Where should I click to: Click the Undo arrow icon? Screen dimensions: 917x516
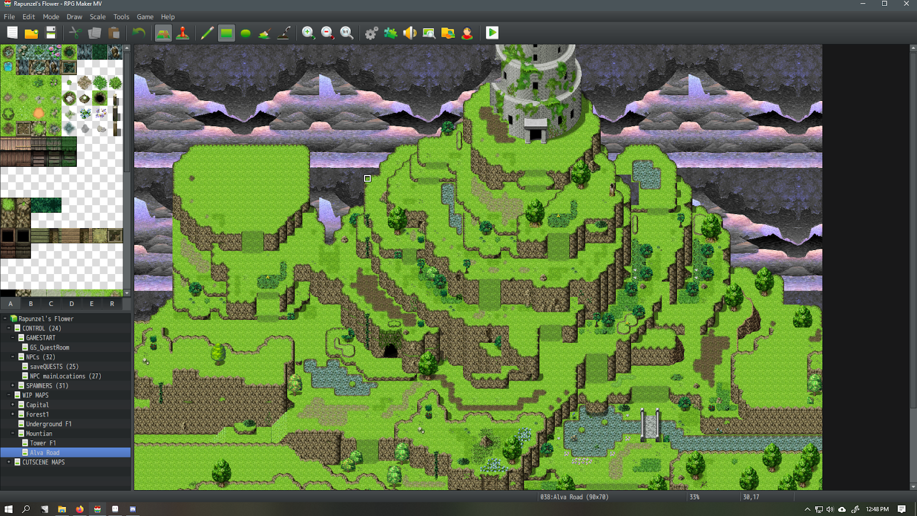[x=138, y=33]
